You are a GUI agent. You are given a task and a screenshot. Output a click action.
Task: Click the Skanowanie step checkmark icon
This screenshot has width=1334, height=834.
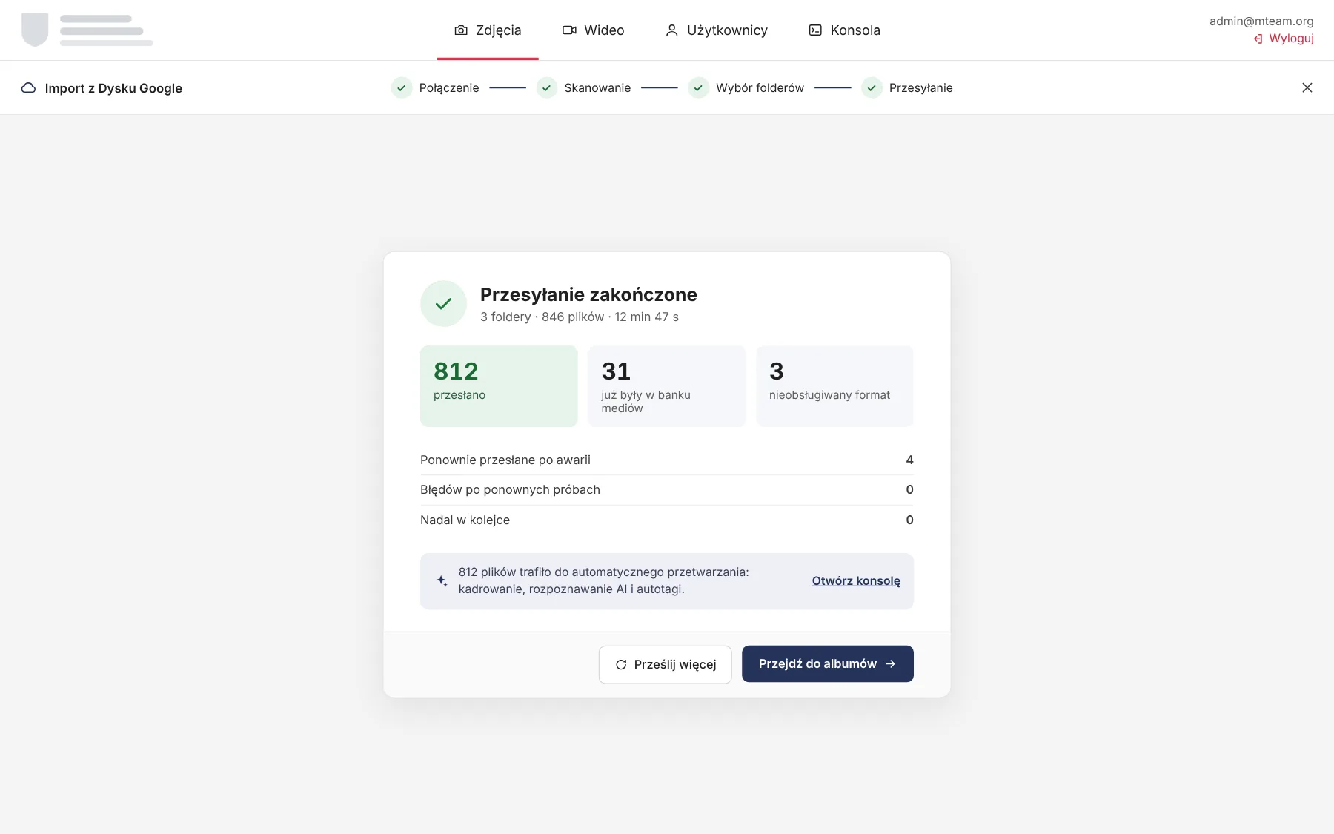(547, 87)
